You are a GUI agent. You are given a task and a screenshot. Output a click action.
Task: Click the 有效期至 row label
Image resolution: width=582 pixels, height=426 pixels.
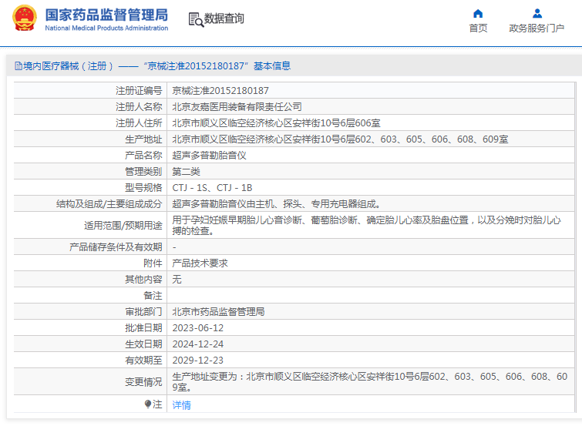[143, 361]
